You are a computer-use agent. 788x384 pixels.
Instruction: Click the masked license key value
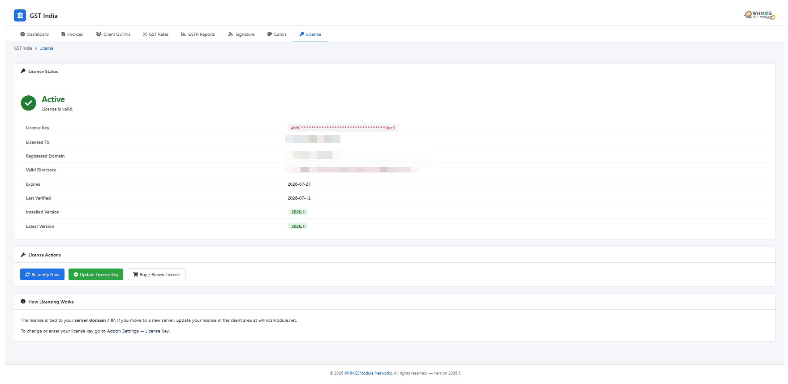pos(343,128)
